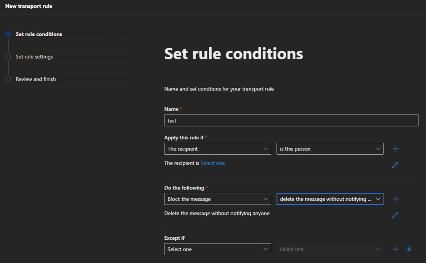The image size is (426, 263).
Task: Click the "Do the following" label
Action: tap(184, 188)
